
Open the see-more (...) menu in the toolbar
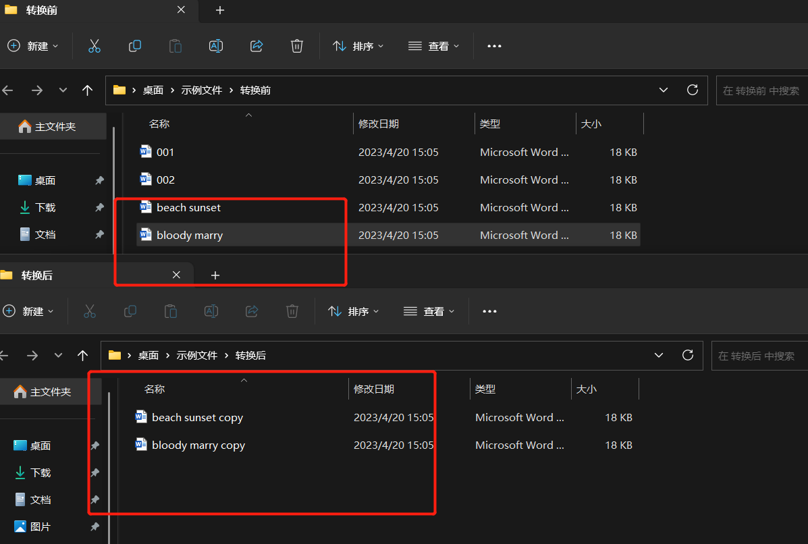pos(494,46)
